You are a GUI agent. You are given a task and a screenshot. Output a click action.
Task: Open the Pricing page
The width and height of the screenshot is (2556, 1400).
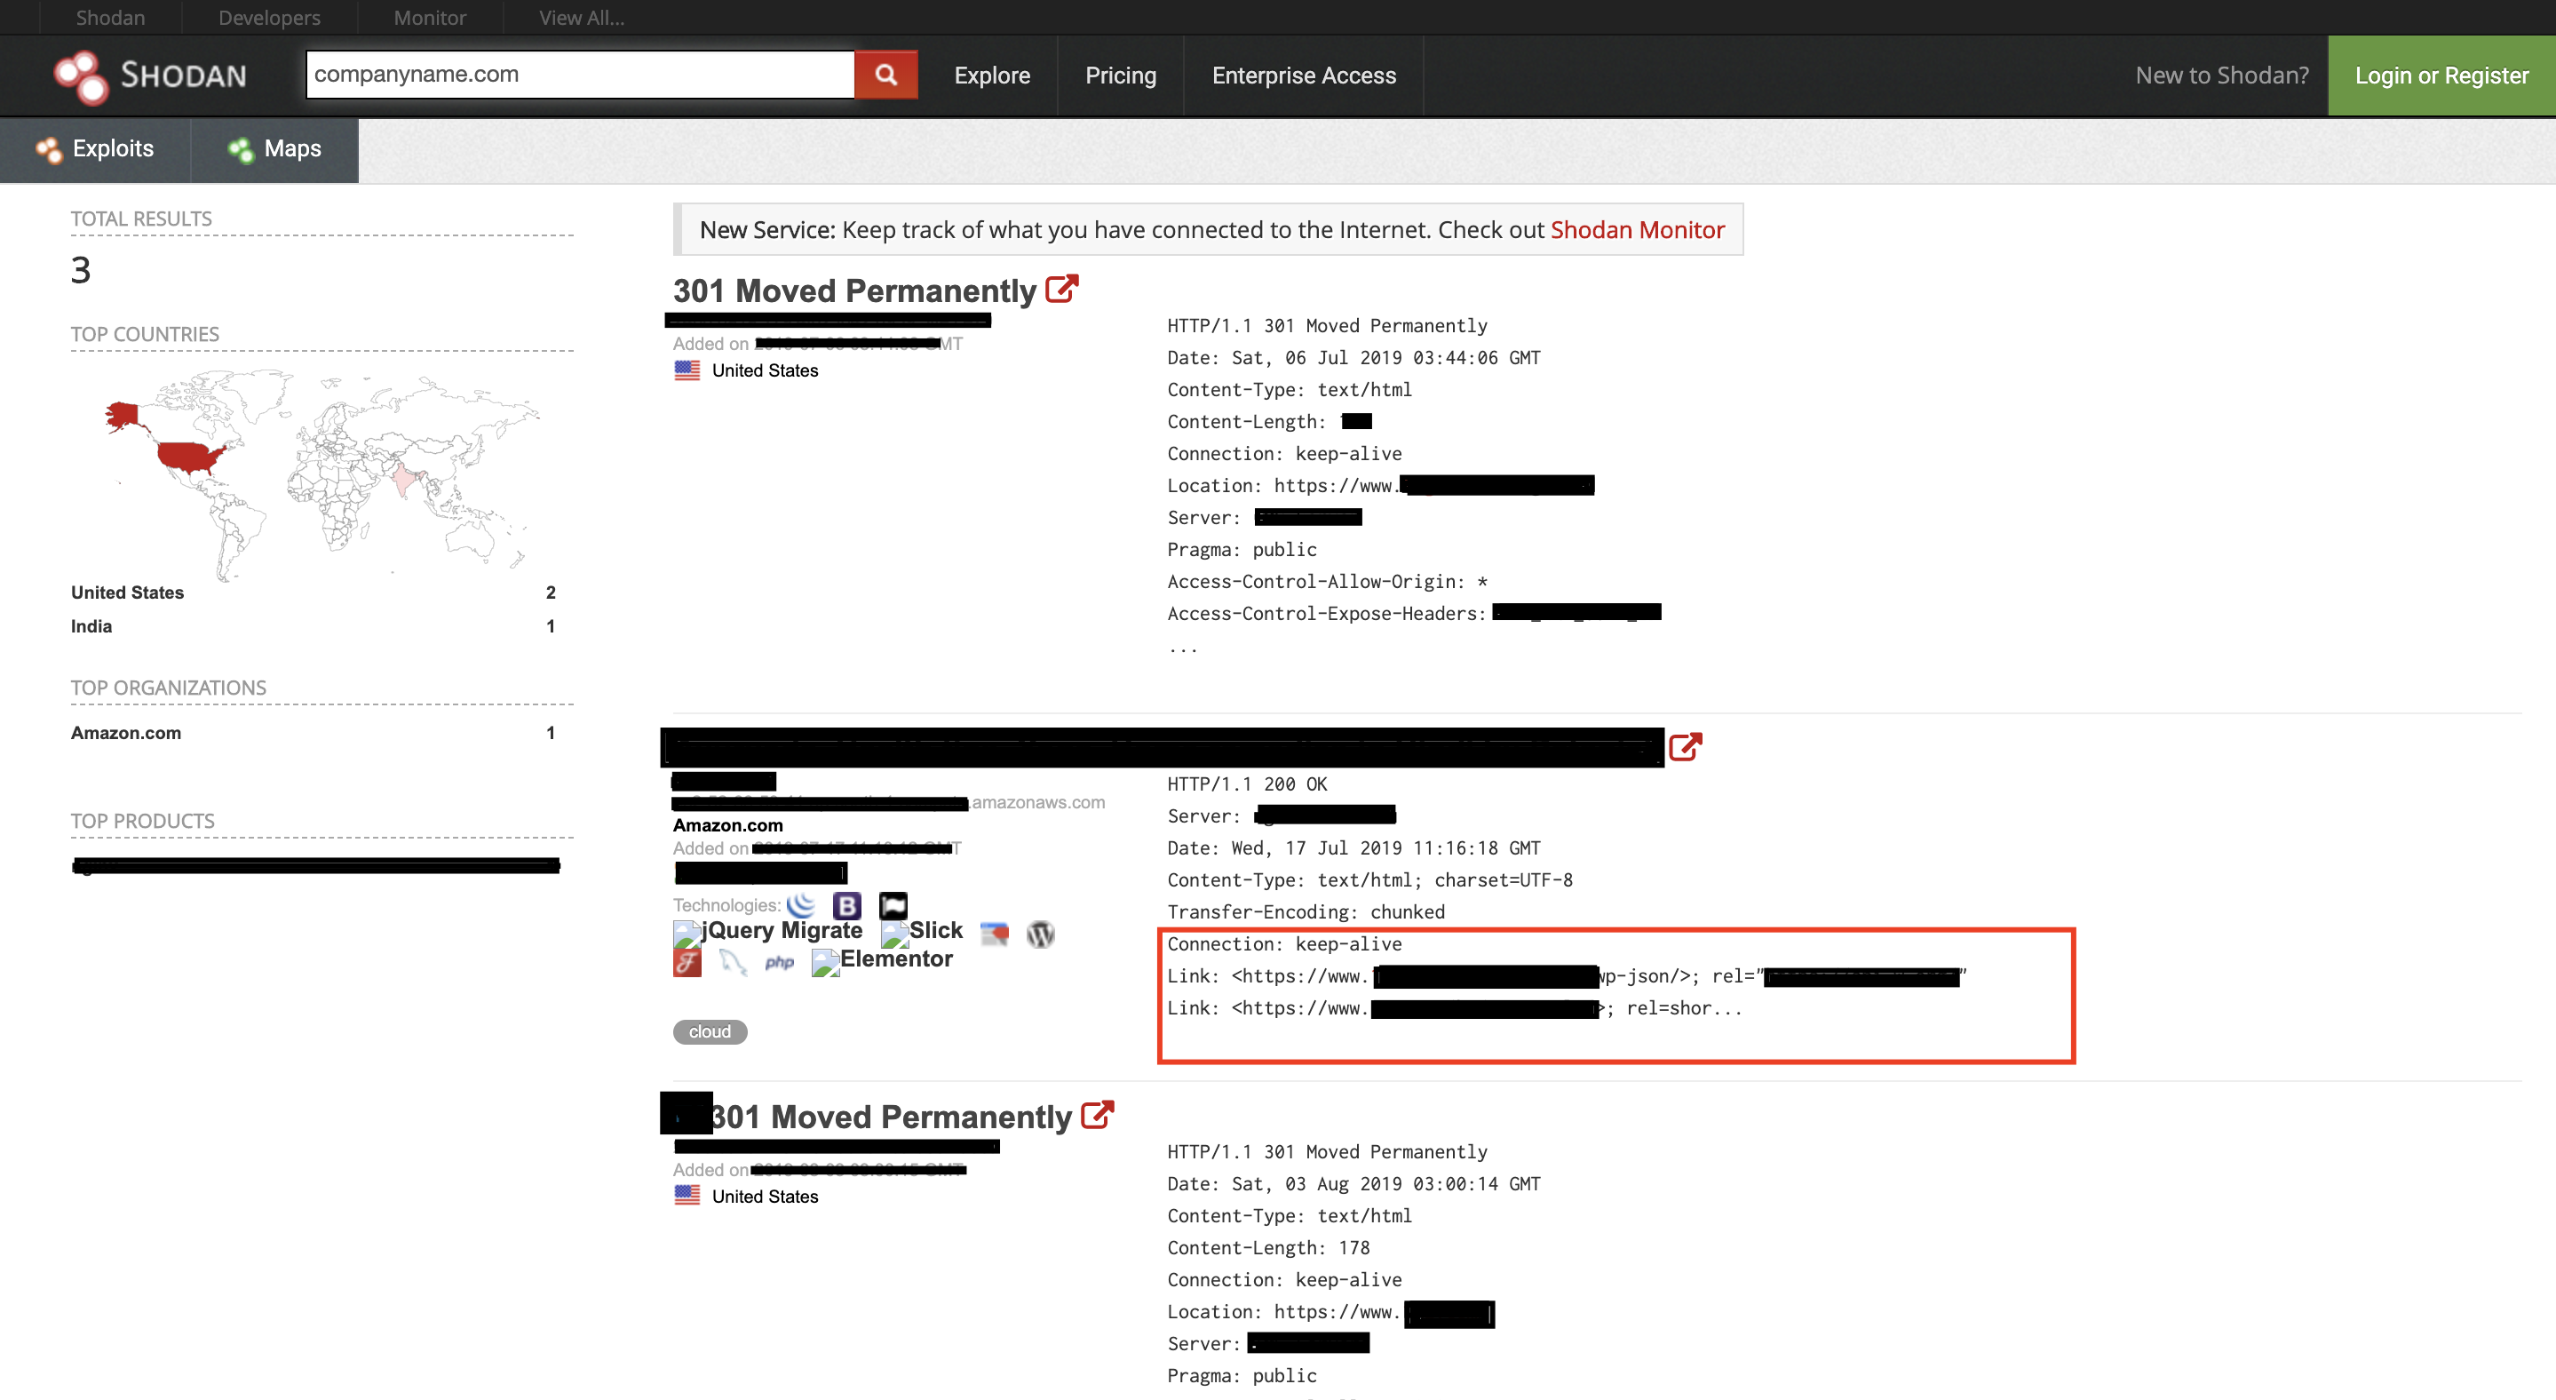click(x=1121, y=76)
